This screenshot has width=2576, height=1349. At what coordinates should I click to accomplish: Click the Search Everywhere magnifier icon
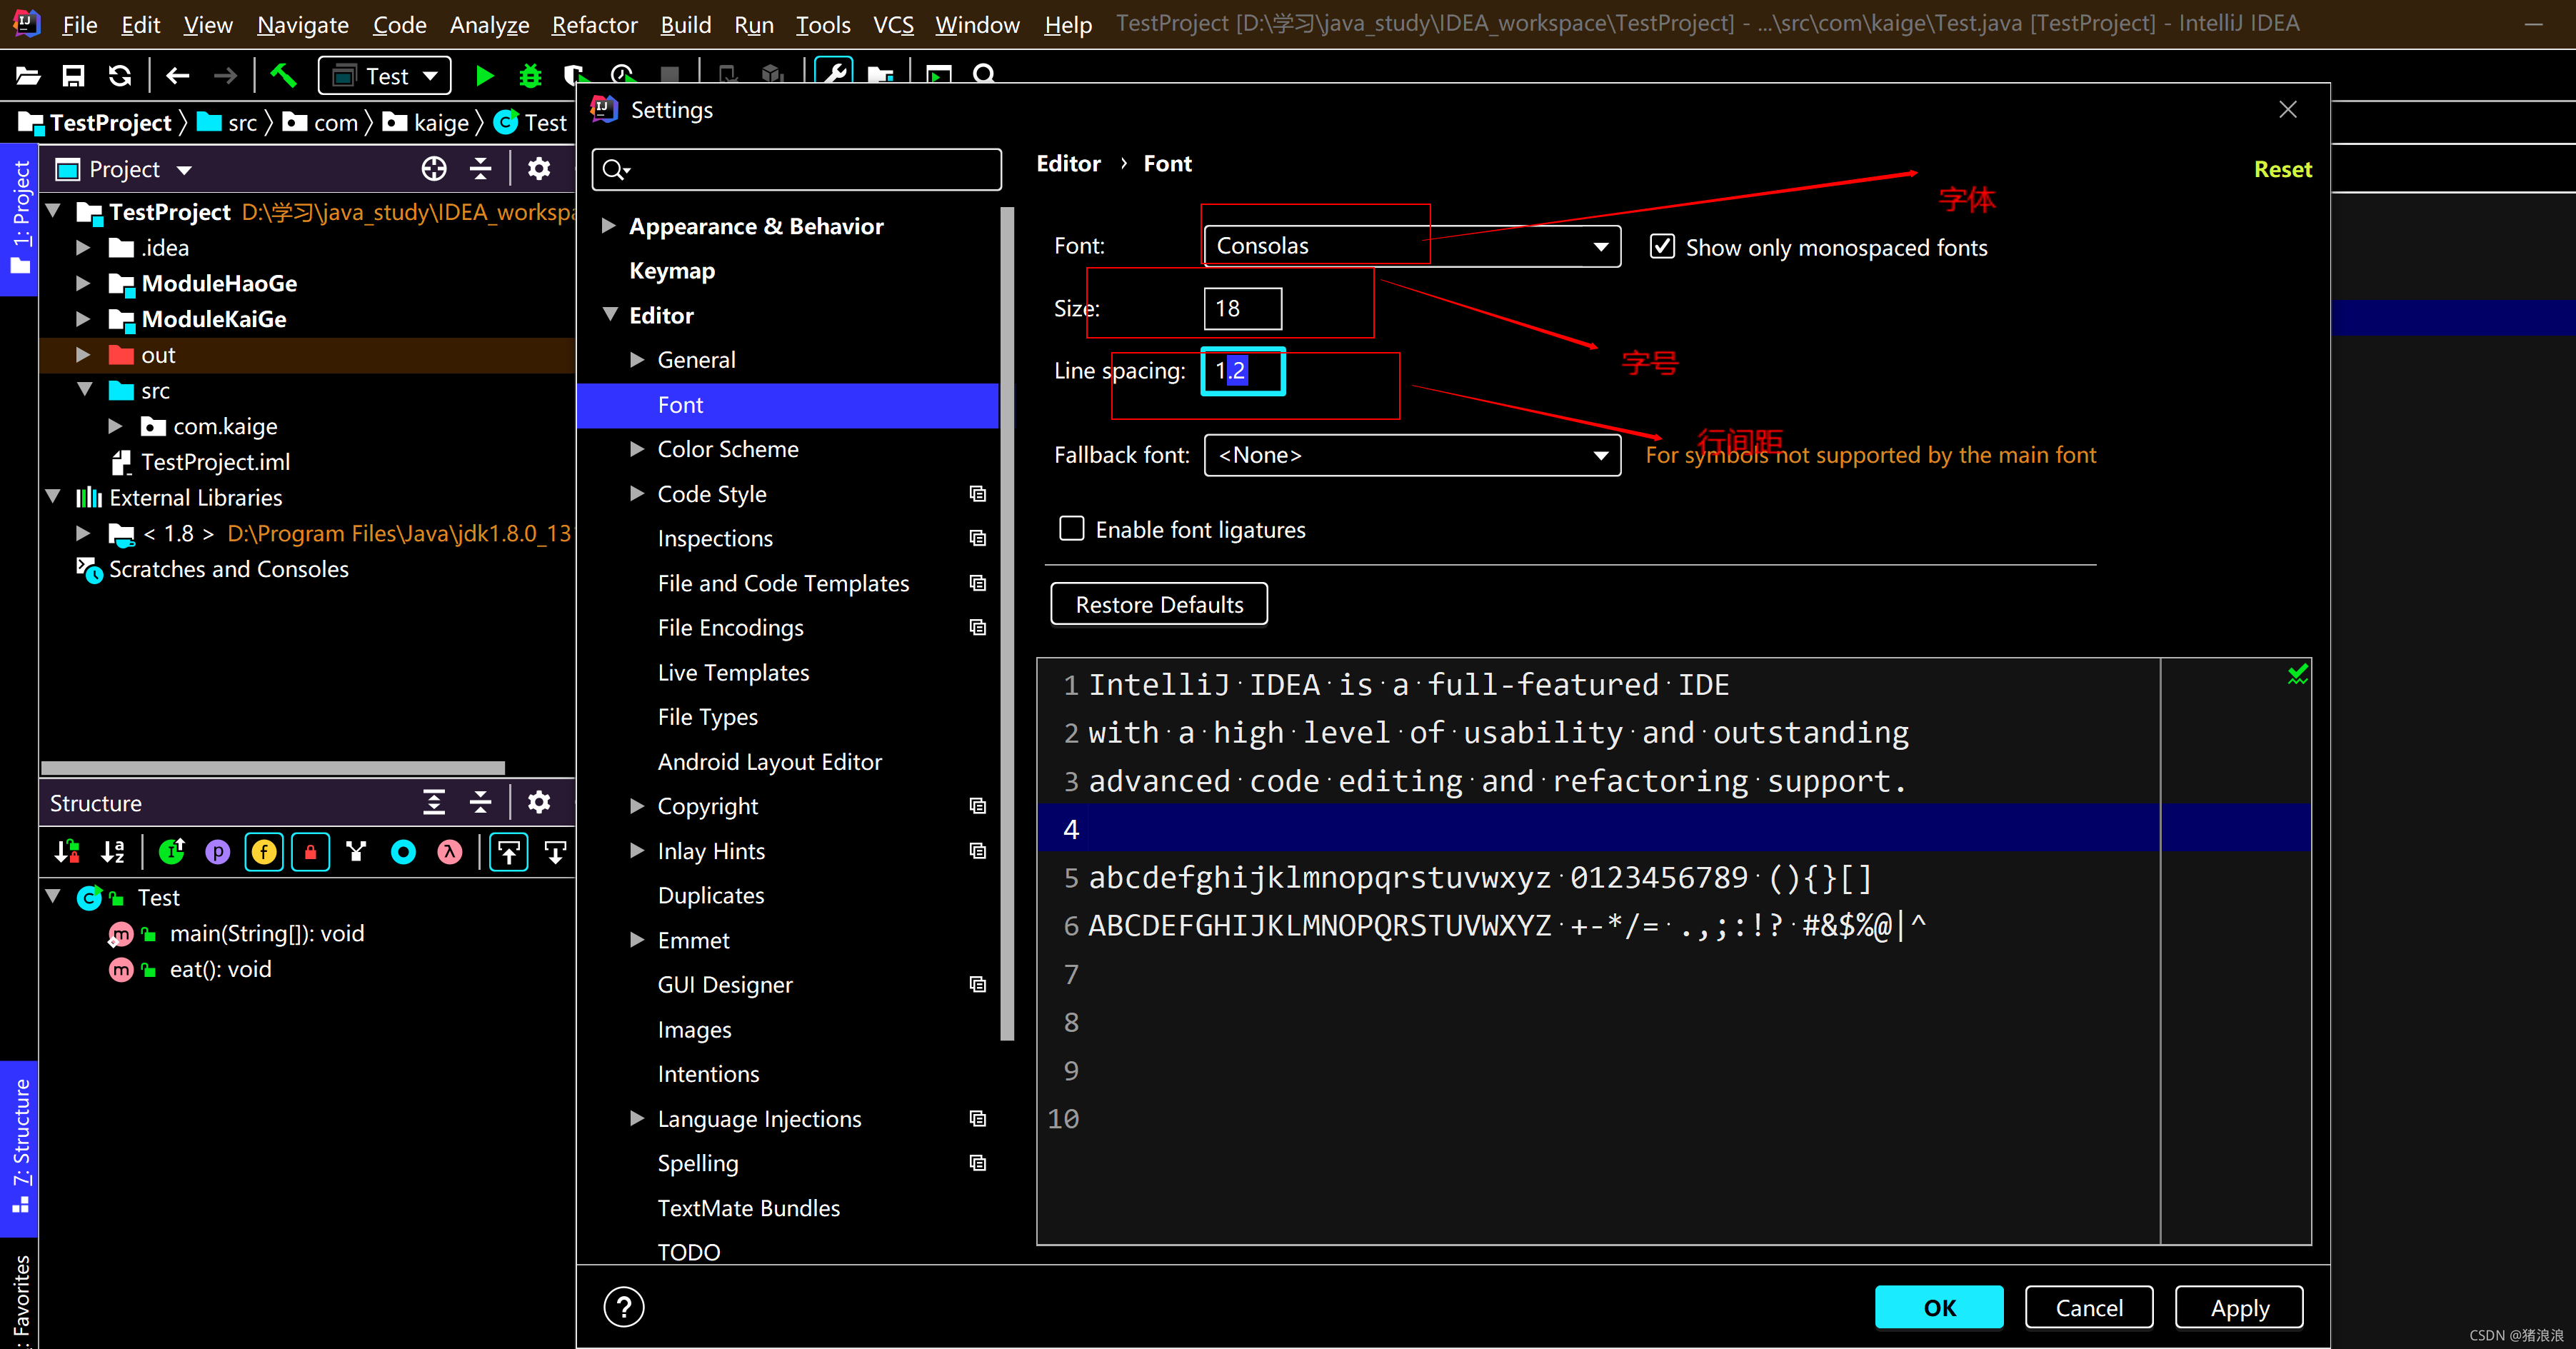point(985,75)
